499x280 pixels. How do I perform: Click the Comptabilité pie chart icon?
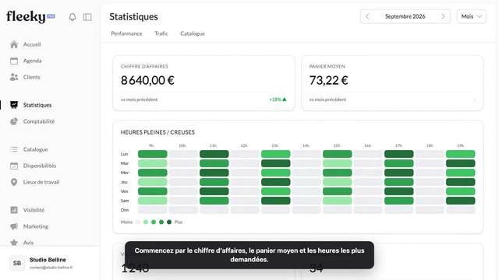click(x=14, y=121)
